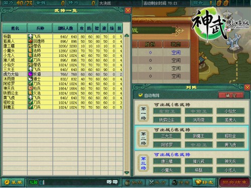251x188 pixels.
Task: Open the 俘虏 captives panel
Action: [x=181, y=182]
